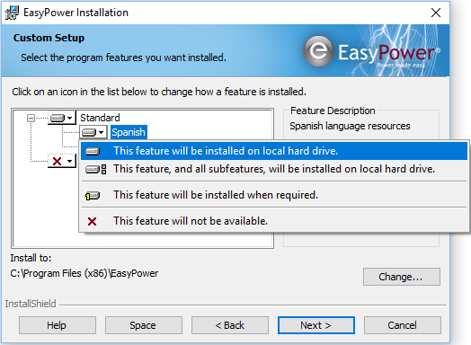Image resolution: width=471 pixels, height=345 pixels.
Task: Choose 'This feature will not be available'
Action: [x=273, y=221]
